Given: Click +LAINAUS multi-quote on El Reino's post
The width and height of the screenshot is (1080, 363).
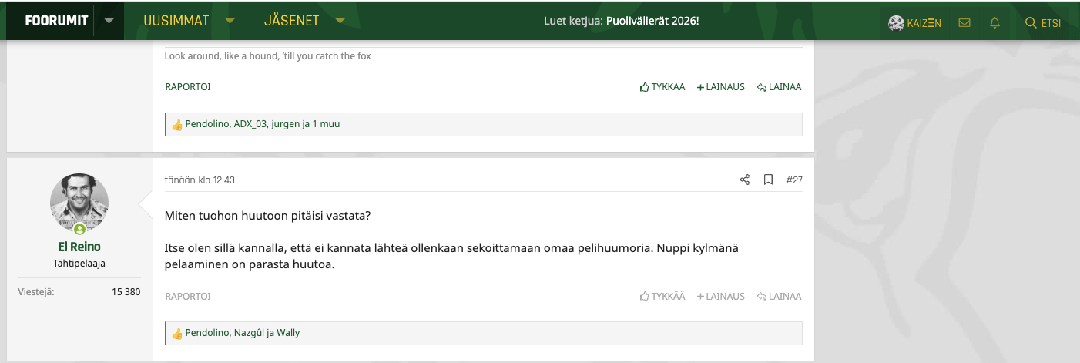Looking at the screenshot, I should pos(720,297).
